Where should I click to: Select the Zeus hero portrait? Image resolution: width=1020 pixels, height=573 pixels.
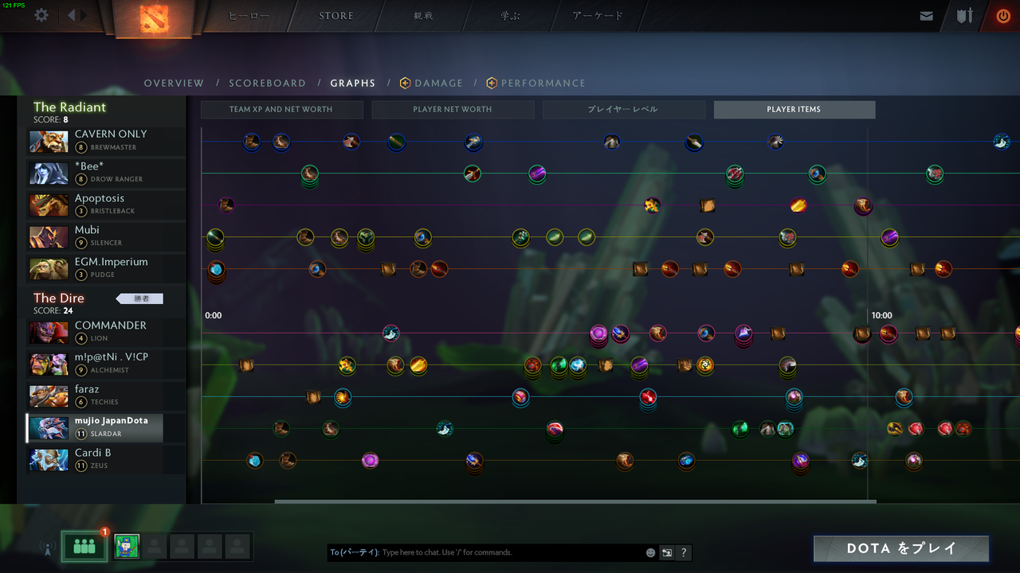point(49,459)
